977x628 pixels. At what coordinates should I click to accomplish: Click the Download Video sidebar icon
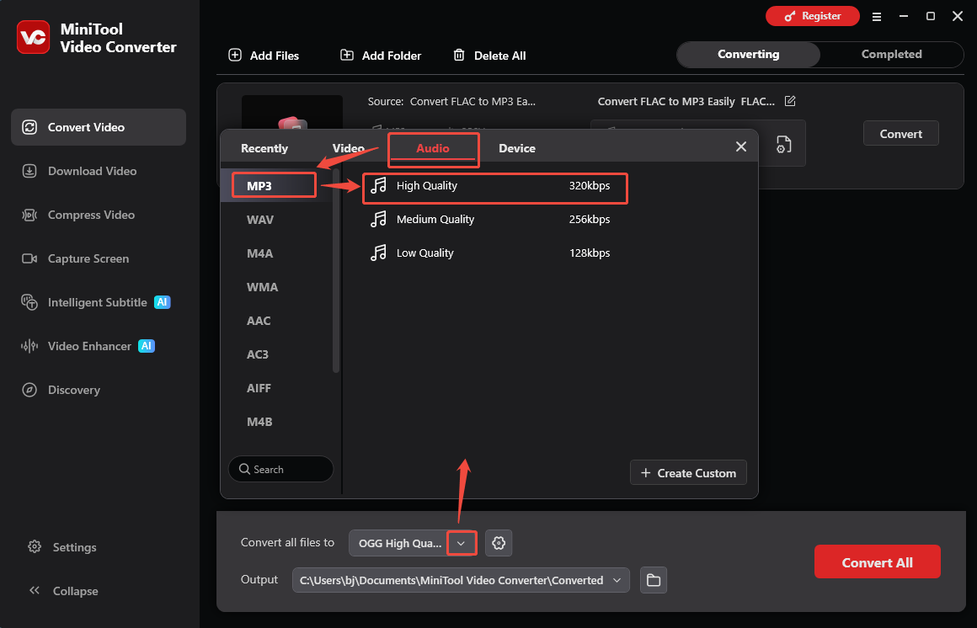(x=29, y=171)
